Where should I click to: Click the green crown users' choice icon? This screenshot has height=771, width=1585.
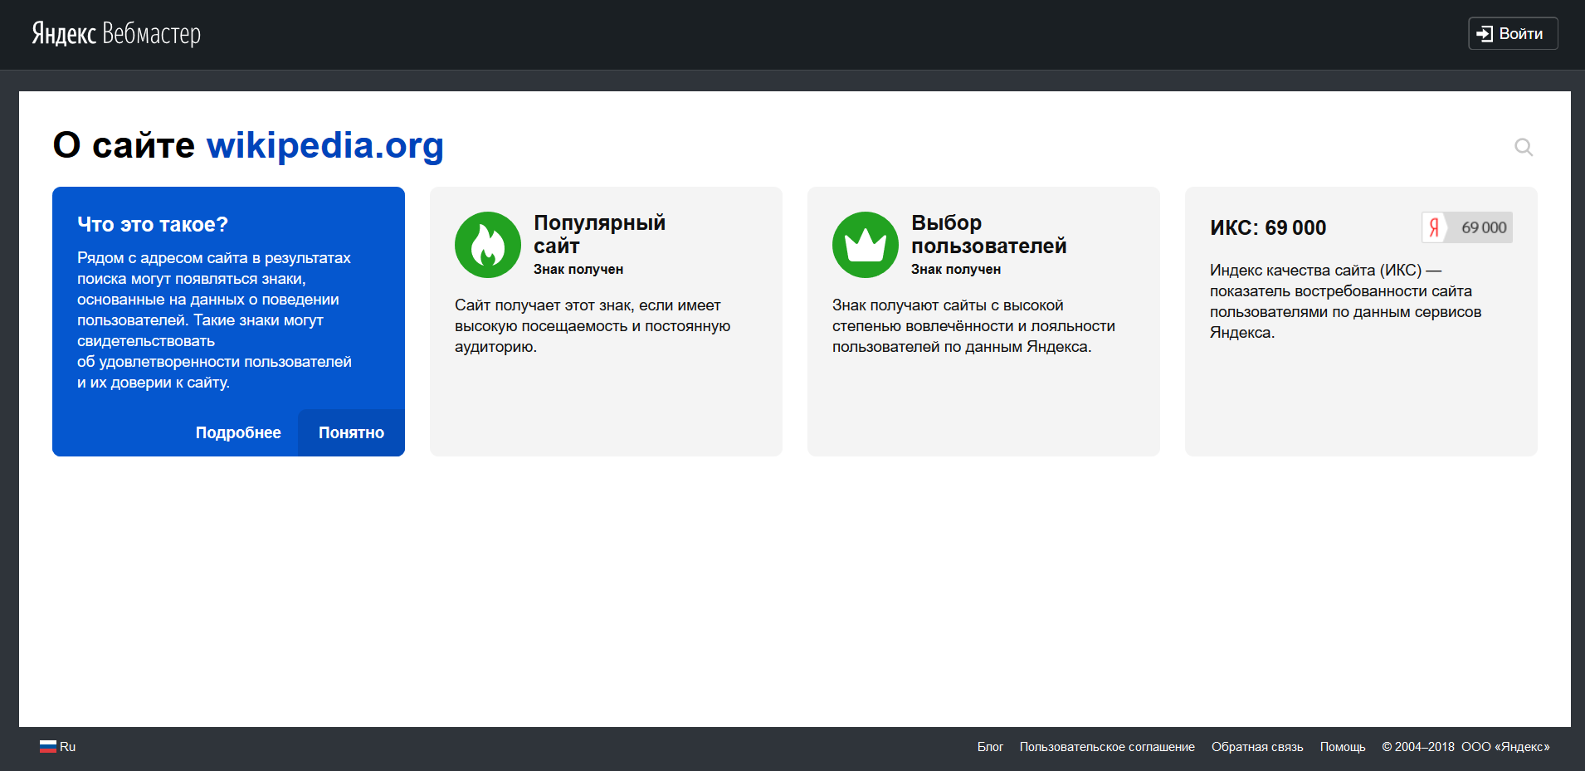[x=866, y=245]
